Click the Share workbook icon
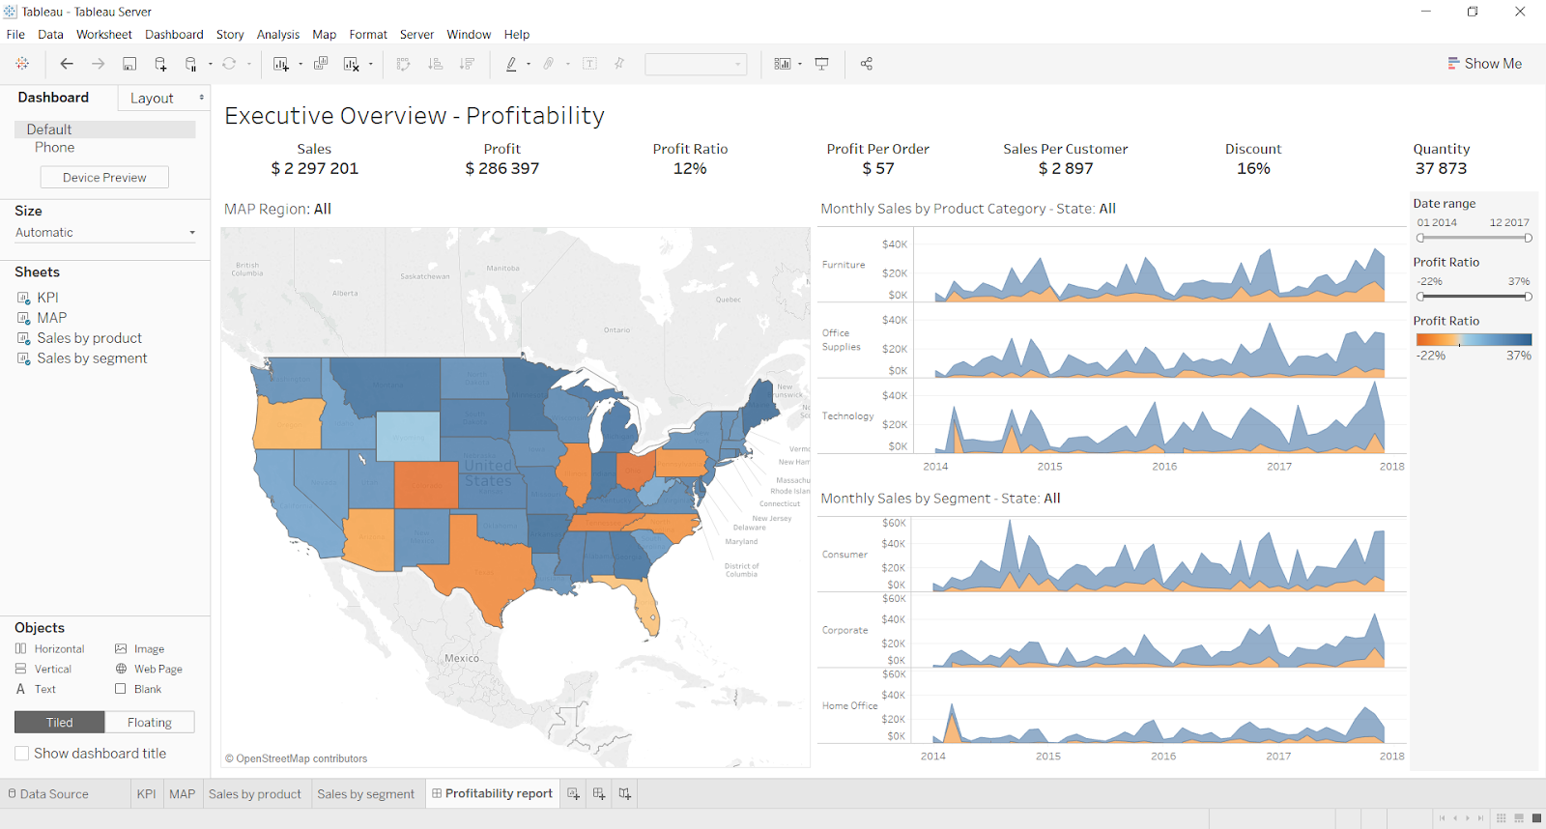 pyautogui.click(x=867, y=64)
